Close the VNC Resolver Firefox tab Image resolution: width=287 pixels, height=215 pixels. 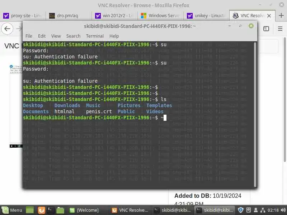(269, 16)
